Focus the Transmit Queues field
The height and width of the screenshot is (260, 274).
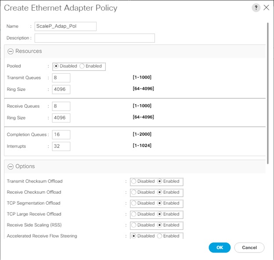[x=61, y=78]
